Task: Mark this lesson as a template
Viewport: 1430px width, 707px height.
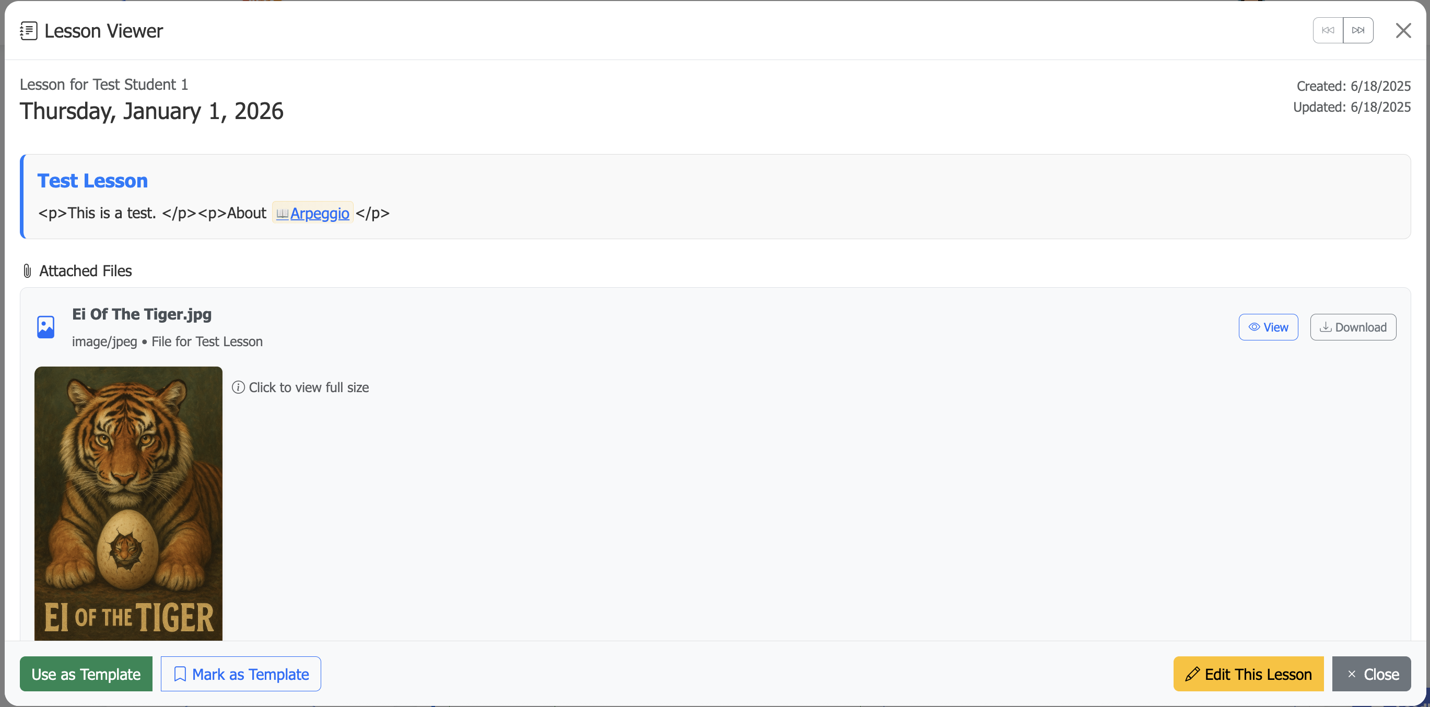Action: point(240,674)
